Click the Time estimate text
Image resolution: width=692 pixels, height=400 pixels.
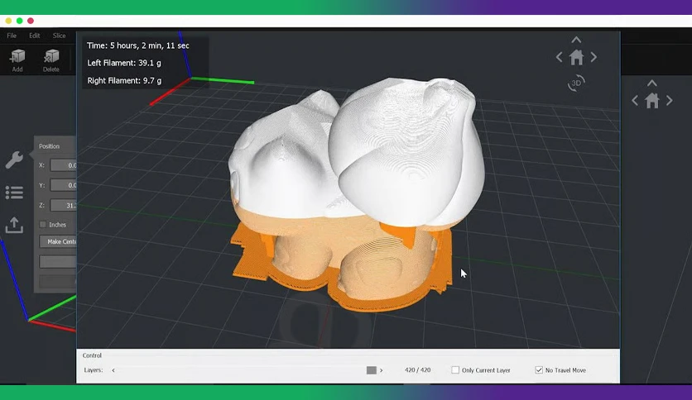138,45
